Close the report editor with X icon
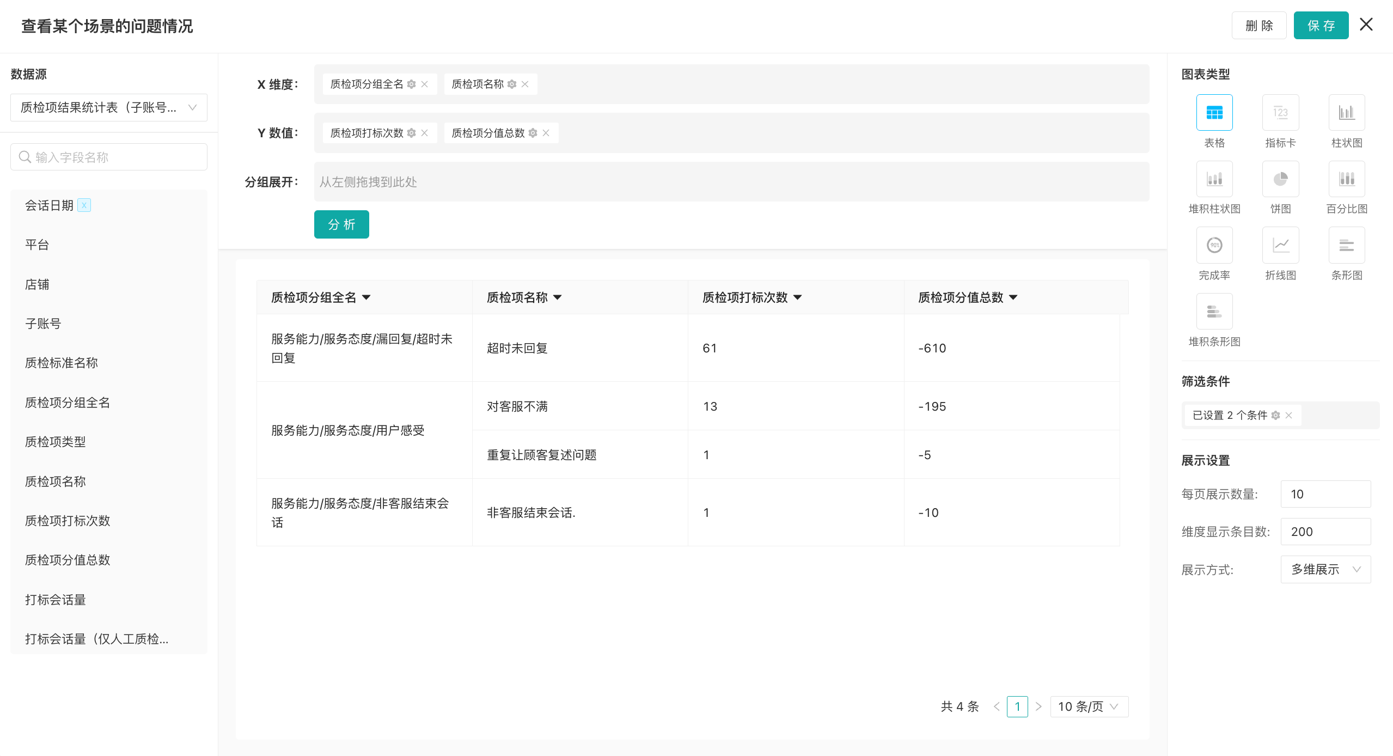 1366,25
